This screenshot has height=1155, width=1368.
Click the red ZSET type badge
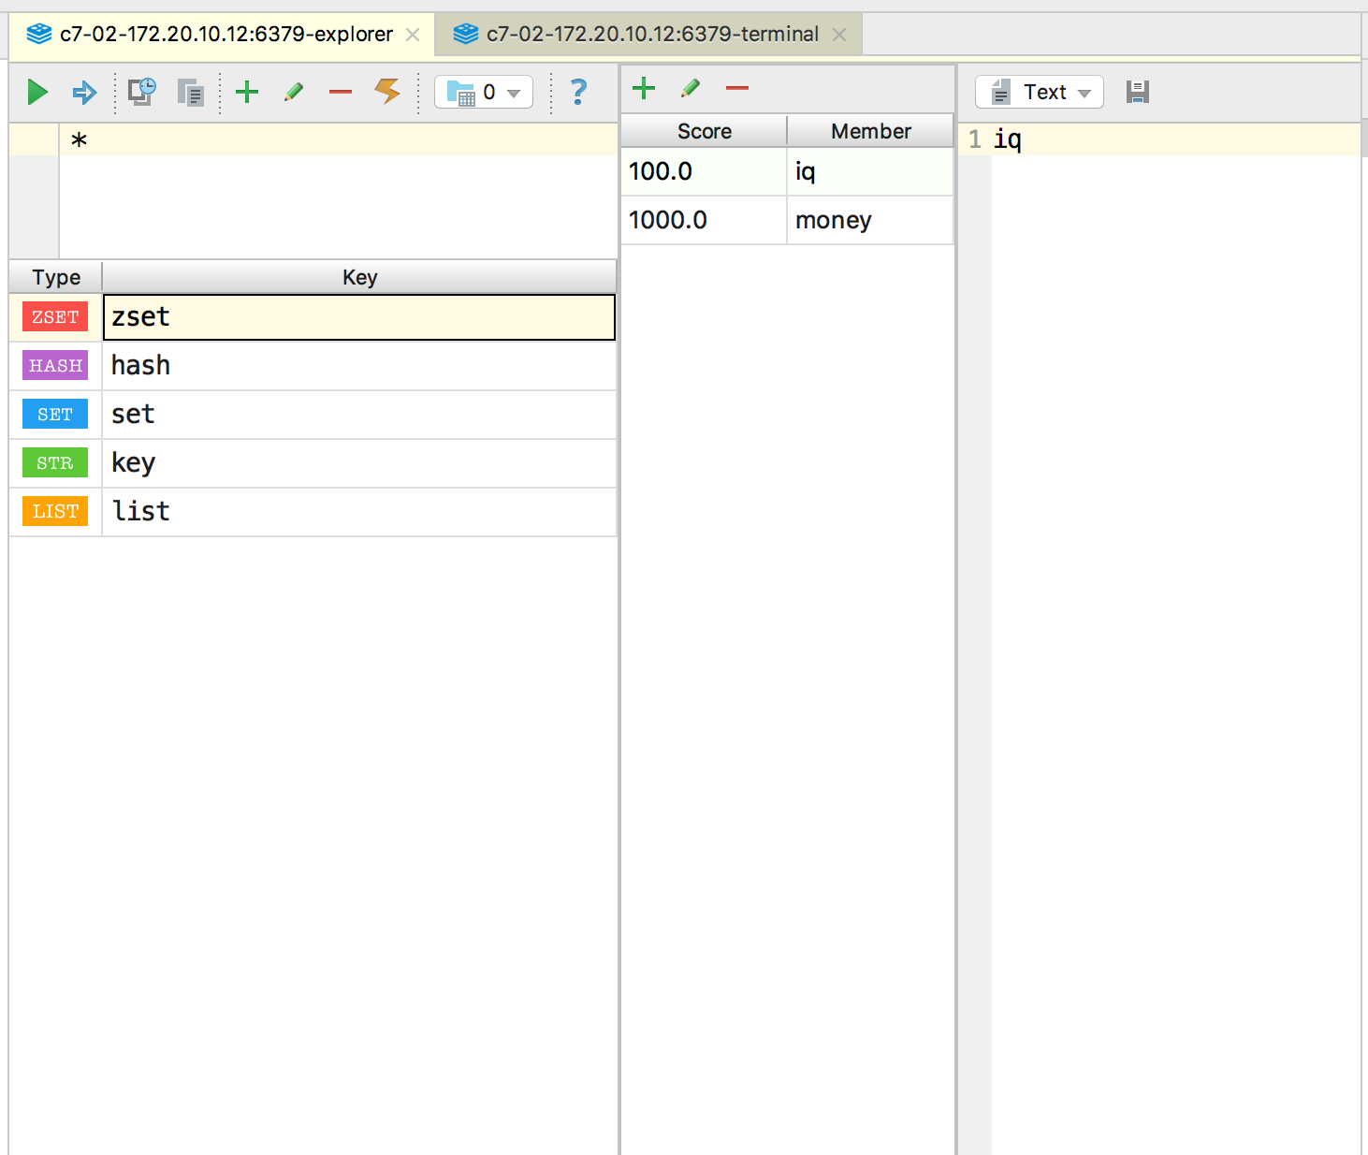click(x=55, y=317)
